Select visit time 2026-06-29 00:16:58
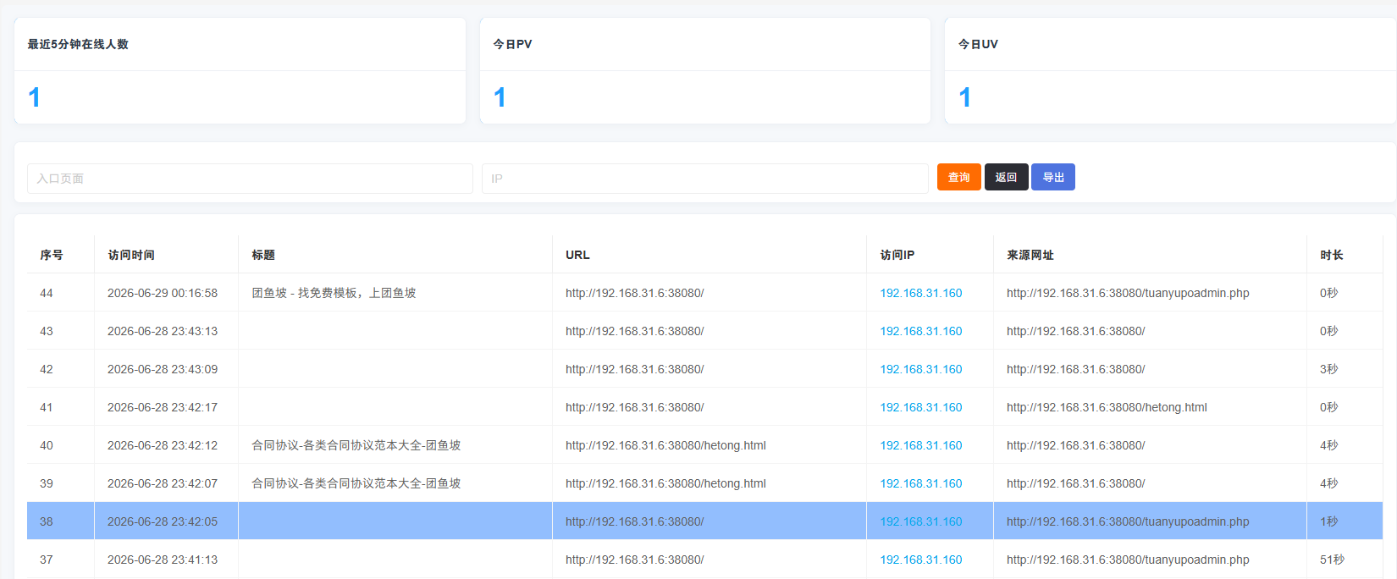The width and height of the screenshot is (1397, 579). point(163,293)
